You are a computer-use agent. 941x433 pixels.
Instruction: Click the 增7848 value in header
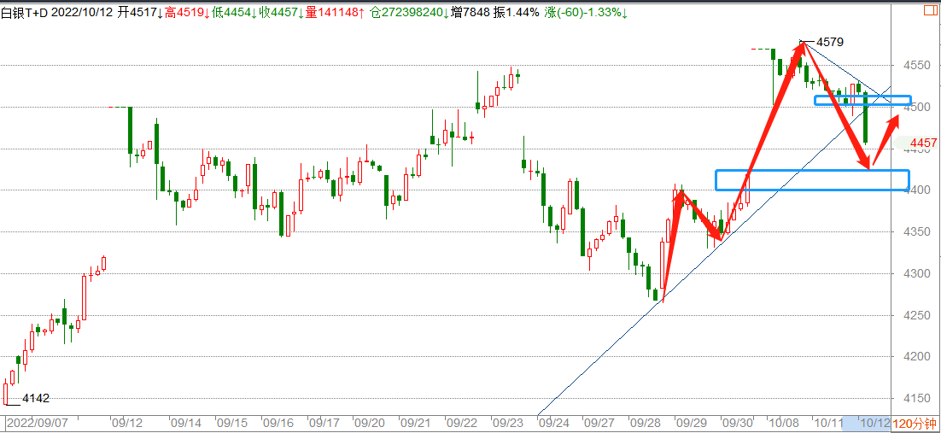click(x=470, y=13)
